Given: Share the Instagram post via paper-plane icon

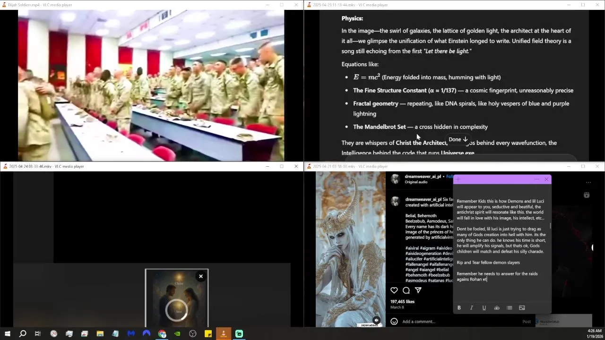Looking at the screenshot, I should (418, 290).
